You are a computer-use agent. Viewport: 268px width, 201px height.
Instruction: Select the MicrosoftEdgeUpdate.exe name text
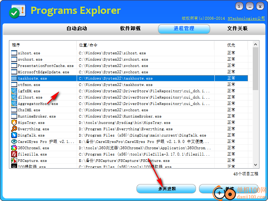tap(44, 72)
